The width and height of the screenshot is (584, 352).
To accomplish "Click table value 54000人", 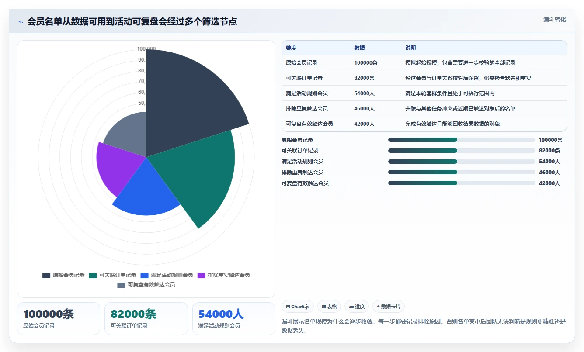I will [x=365, y=93].
